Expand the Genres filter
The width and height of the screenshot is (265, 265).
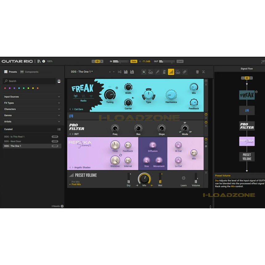(32, 116)
